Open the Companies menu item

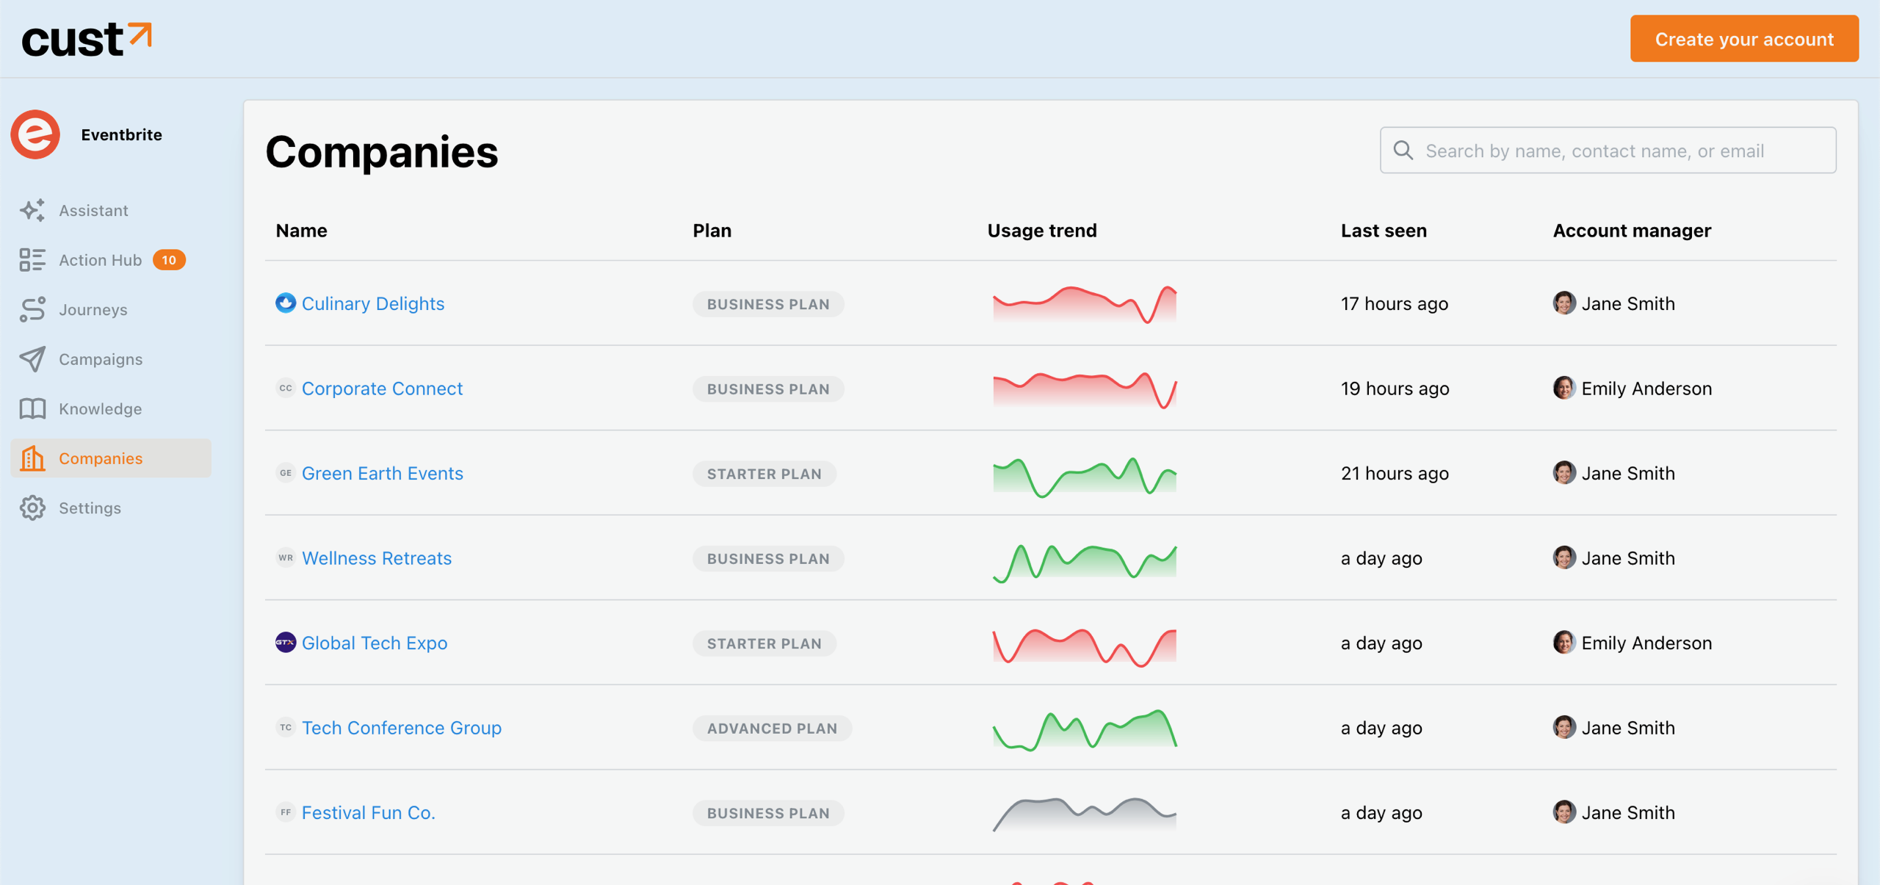(101, 458)
